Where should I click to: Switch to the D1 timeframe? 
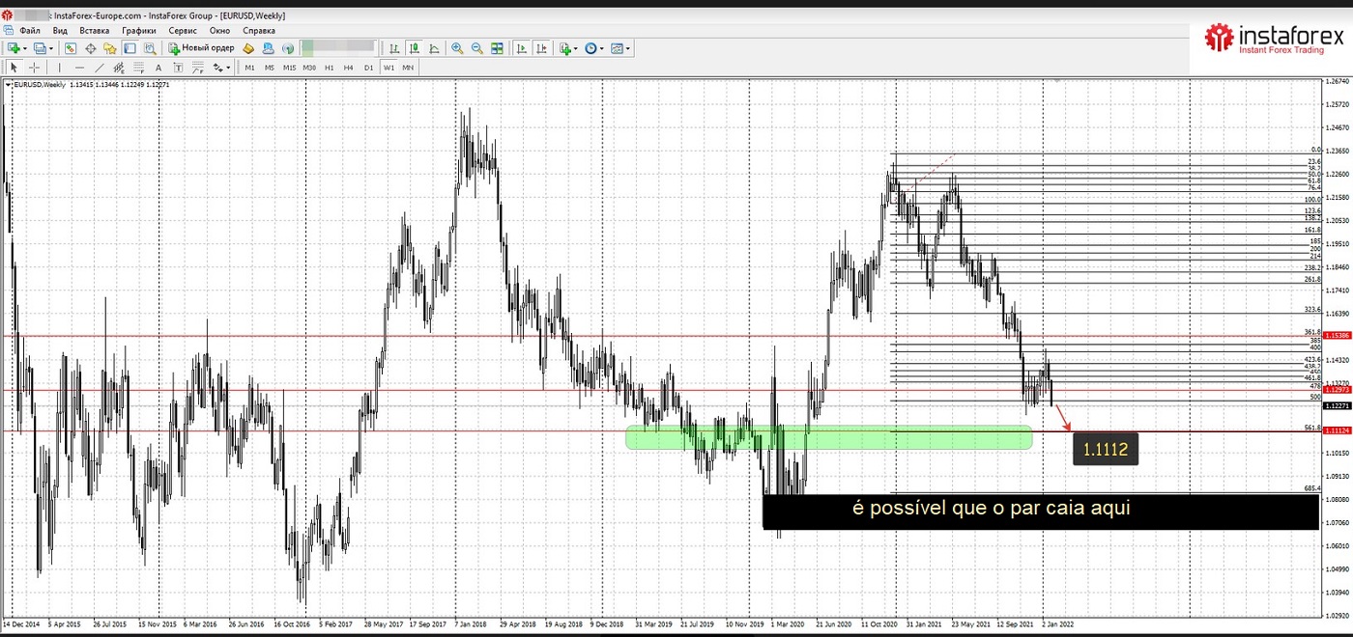click(x=368, y=68)
